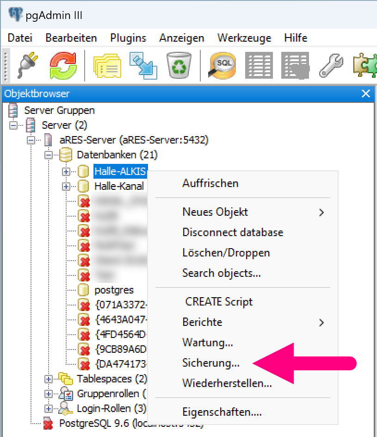Select Wiederherstellen... in context menu

click(227, 383)
